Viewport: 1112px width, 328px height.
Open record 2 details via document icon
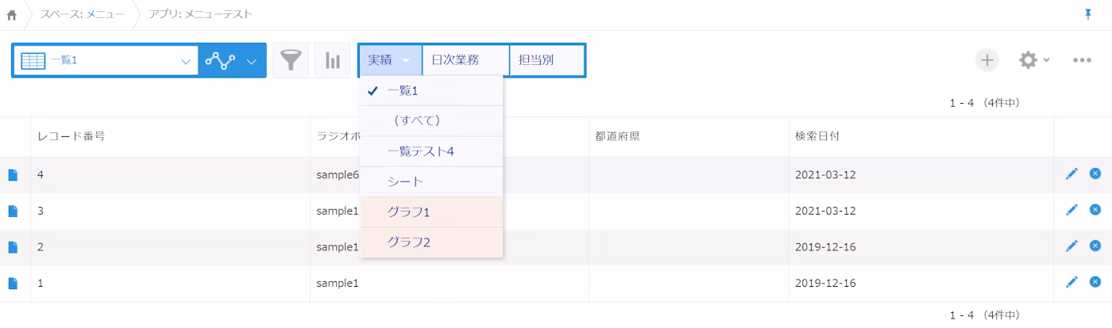point(13,247)
